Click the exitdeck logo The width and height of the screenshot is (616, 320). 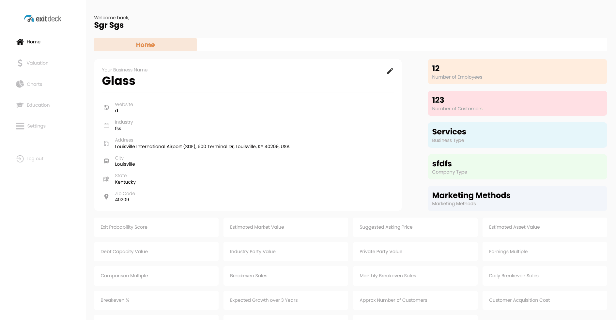(43, 19)
